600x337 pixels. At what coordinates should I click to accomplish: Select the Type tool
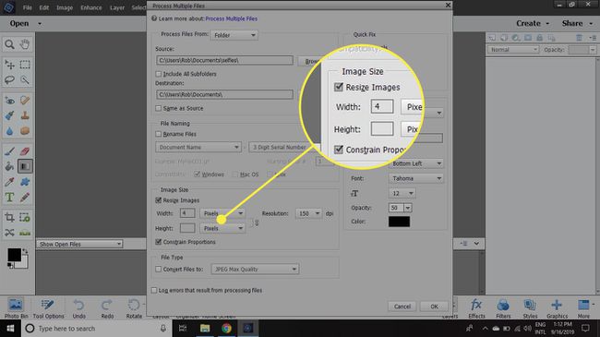9,198
